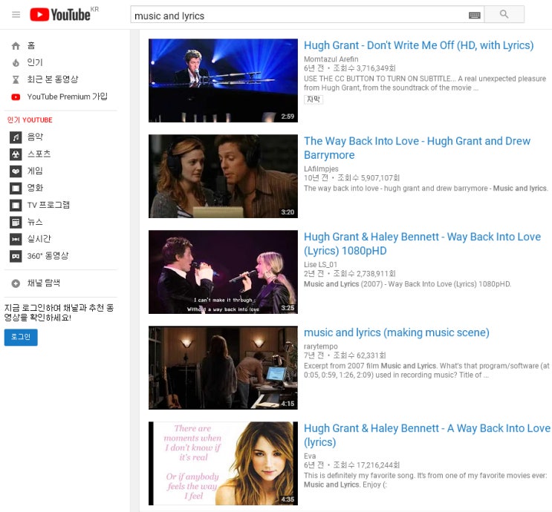Open the hamburger guide menu

pyautogui.click(x=16, y=14)
